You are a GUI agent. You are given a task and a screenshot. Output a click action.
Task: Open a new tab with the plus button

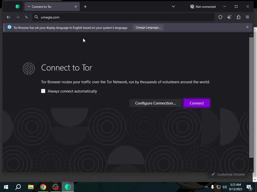coord(85,7)
